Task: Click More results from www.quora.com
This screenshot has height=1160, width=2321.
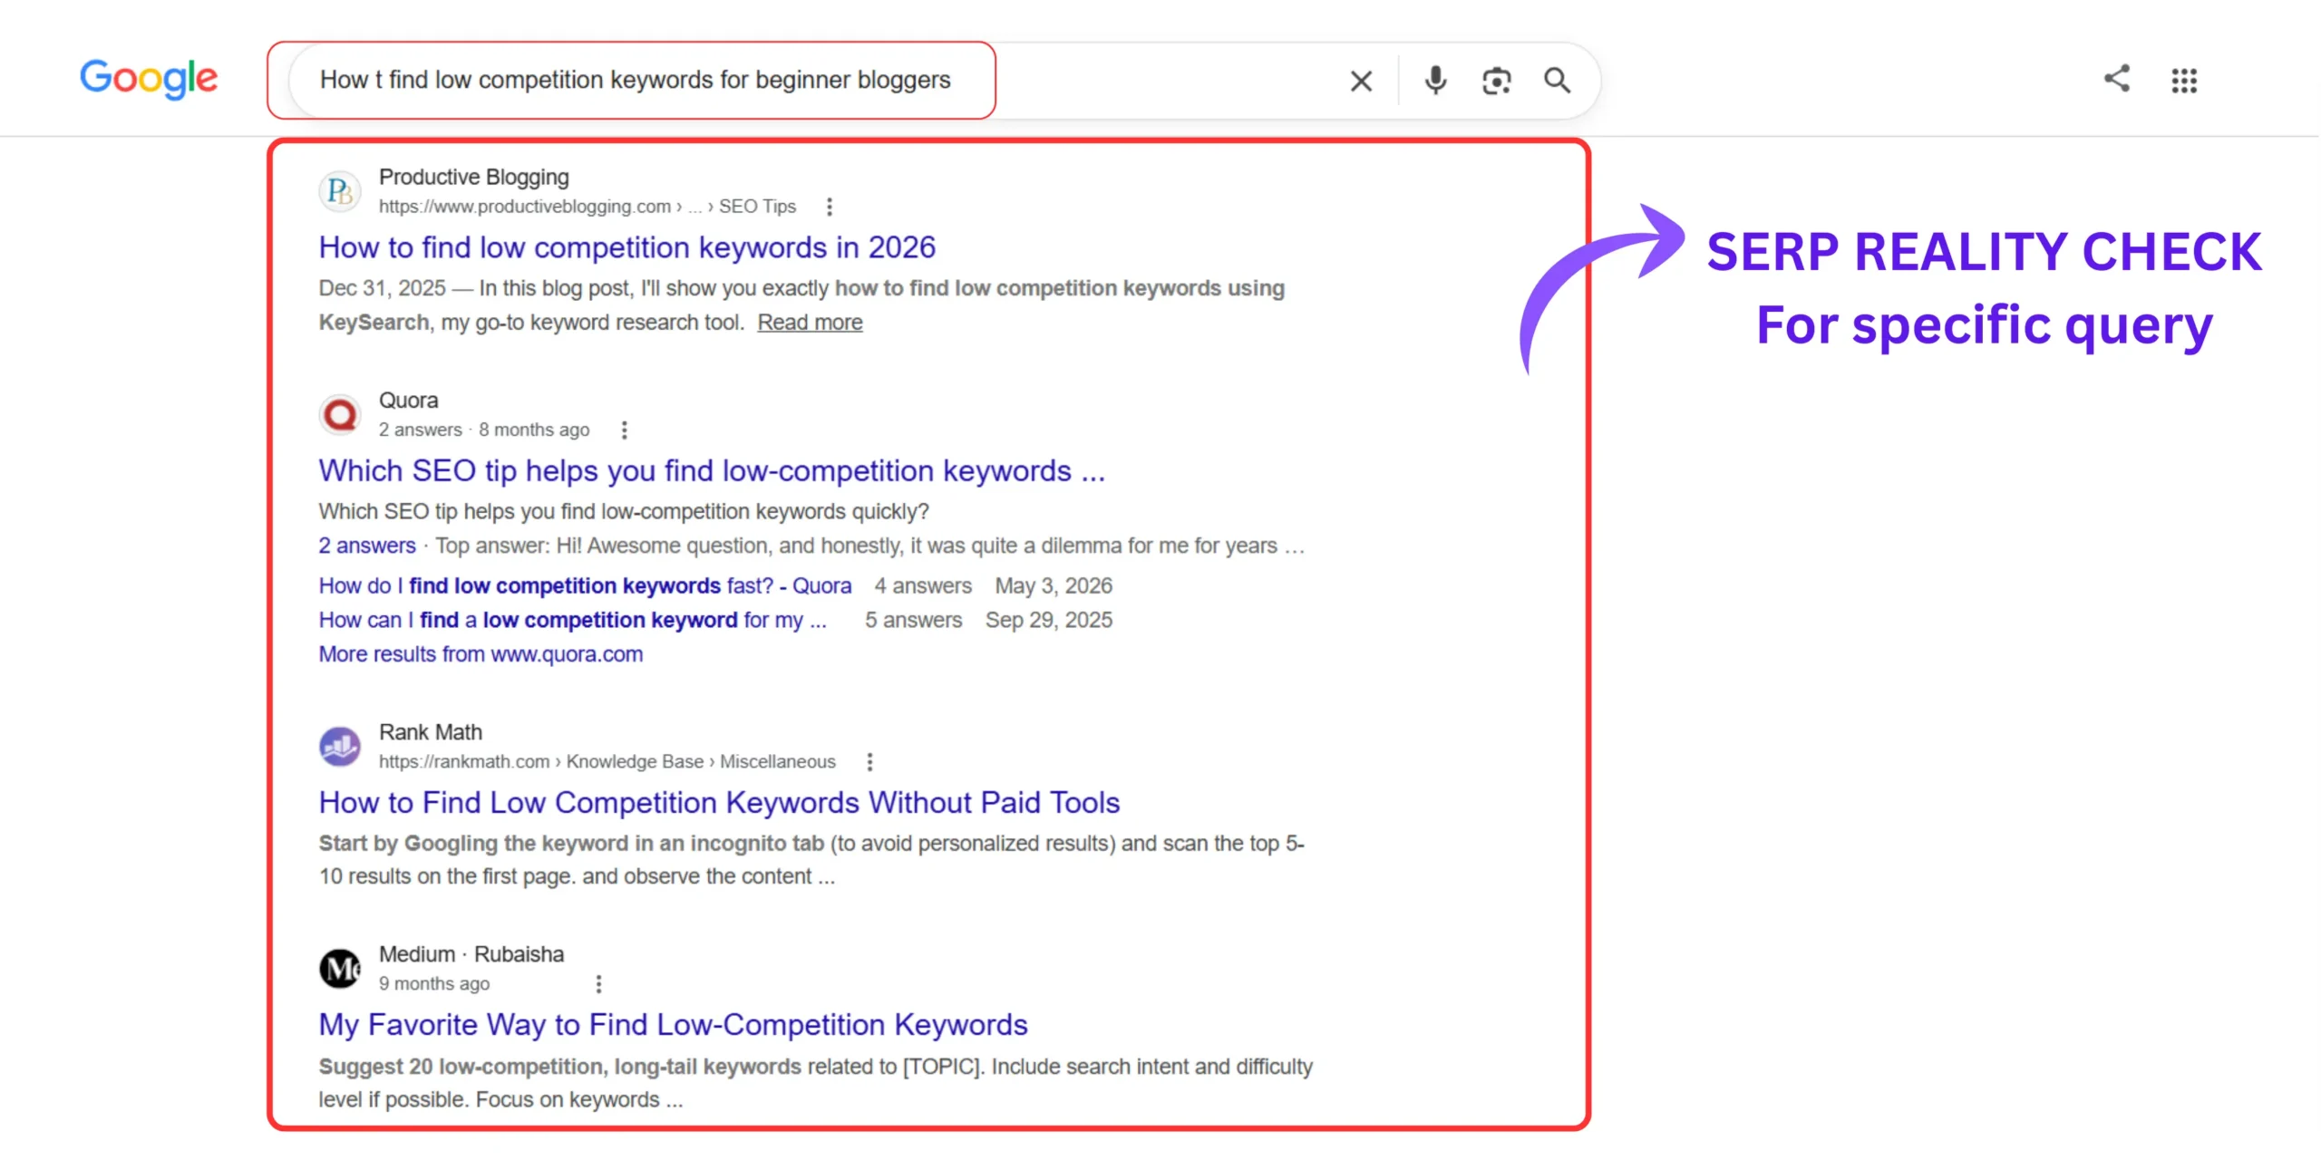Action: [x=481, y=654]
